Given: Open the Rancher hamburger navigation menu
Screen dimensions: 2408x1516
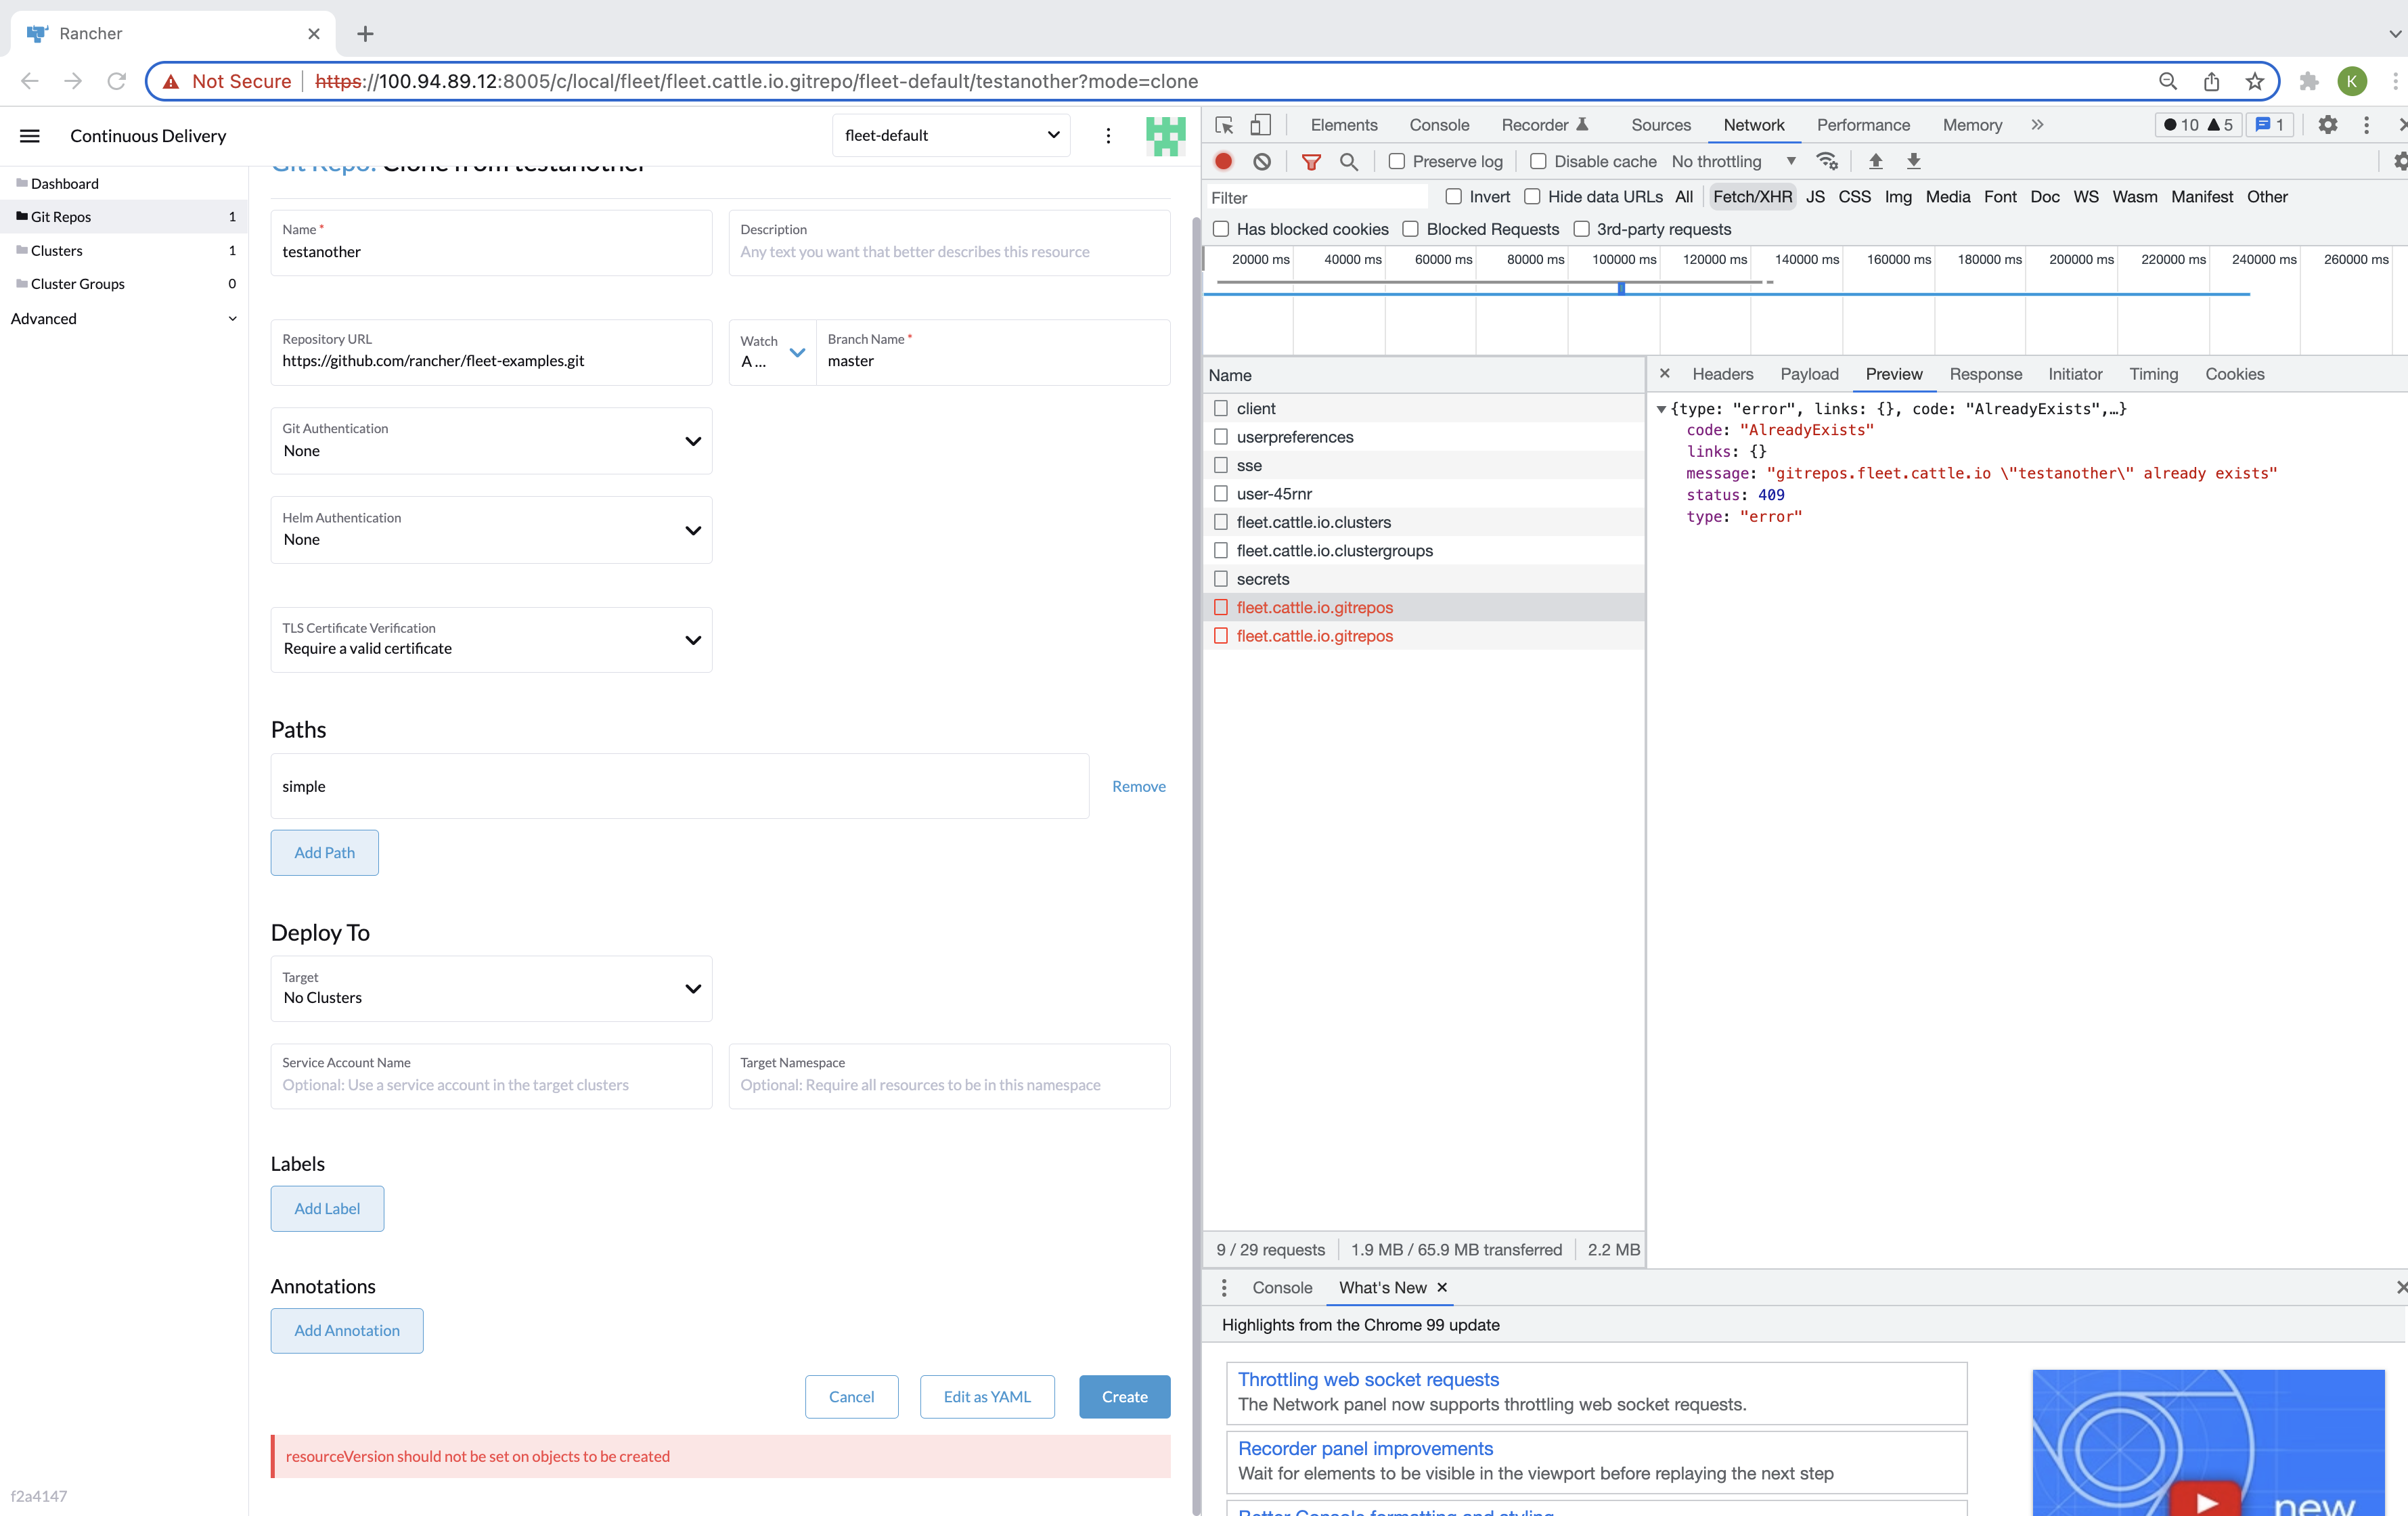Looking at the screenshot, I should coord(29,135).
